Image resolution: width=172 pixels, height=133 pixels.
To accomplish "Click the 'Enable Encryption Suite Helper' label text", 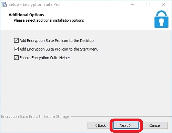I will (45, 58).
